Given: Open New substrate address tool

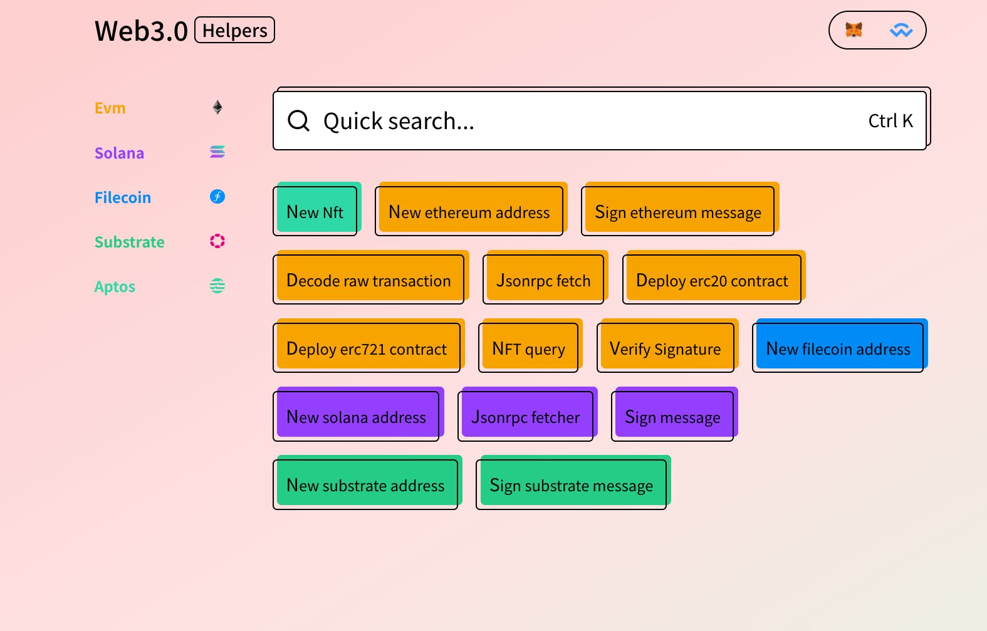Looking at the screenshot, I should tap(365, 485).
